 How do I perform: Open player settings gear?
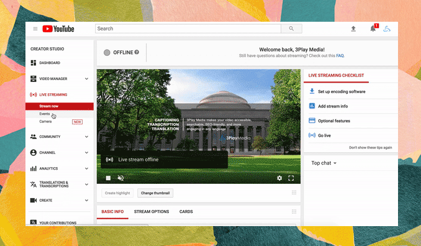279,178
